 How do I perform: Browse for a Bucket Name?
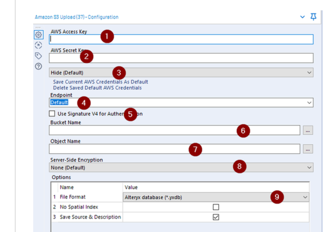click(x=307, y=130)
